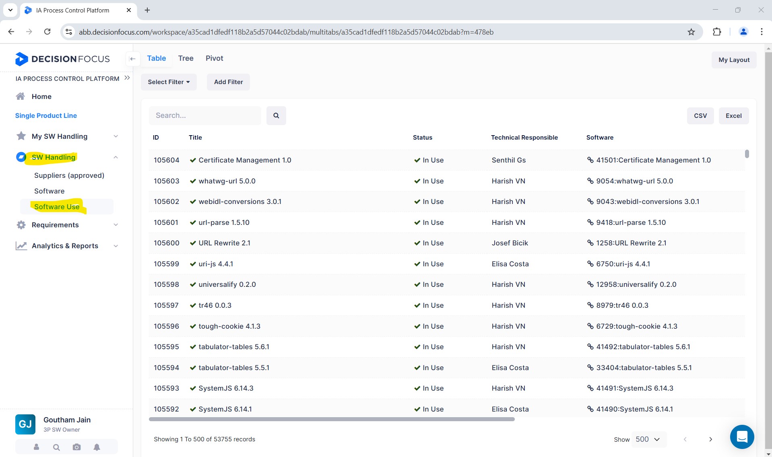Open the tab search dropdown arrow
The image size is (772, 457).
point(10,10)
